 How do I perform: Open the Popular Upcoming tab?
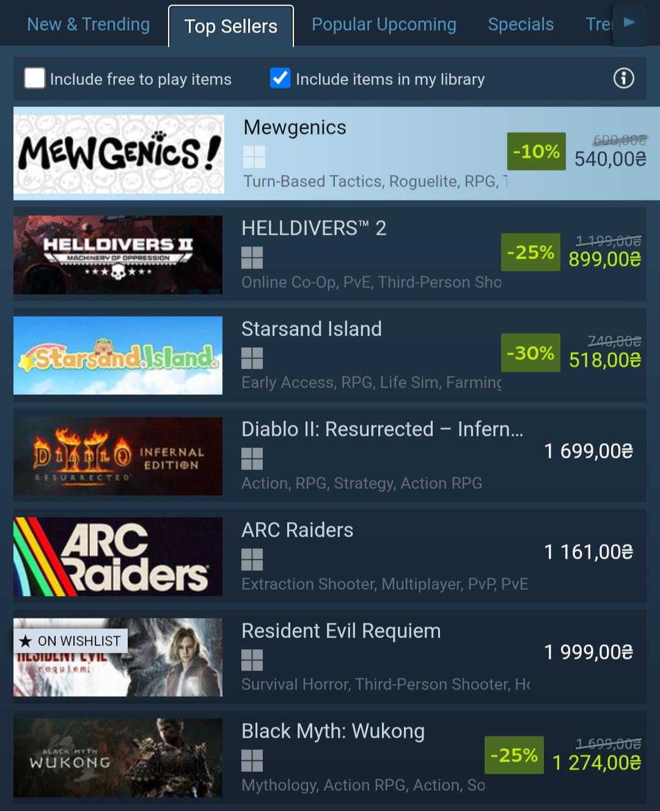[384, 24]
